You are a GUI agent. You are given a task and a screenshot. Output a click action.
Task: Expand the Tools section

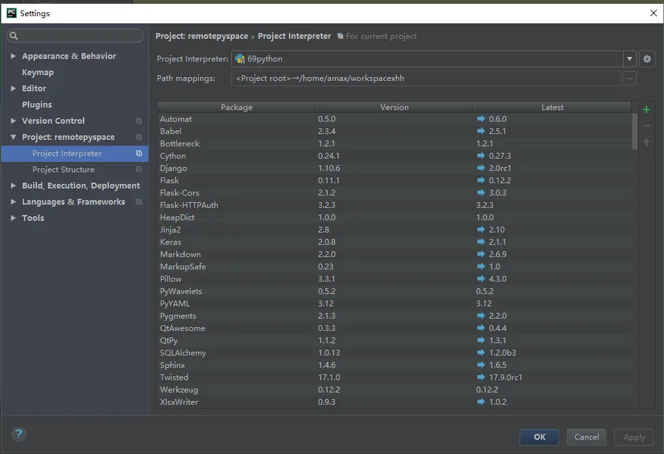click(13, 218)
